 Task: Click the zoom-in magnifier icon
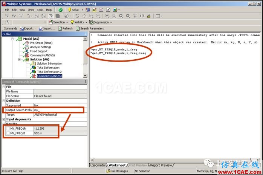[x=91, y=16]
